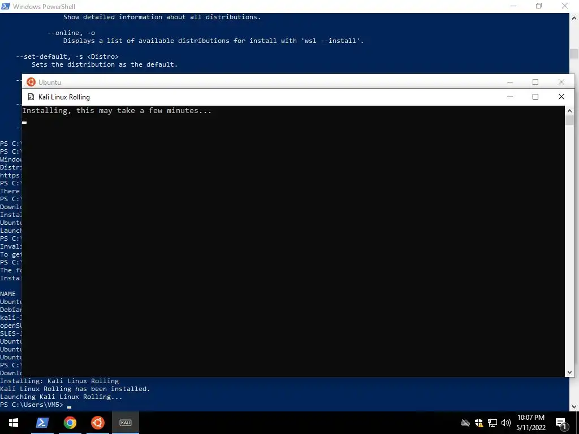Viewport: 579px width, 434px height.
Task: Open the OneDrive tray icon
Action: click(465, 423)
